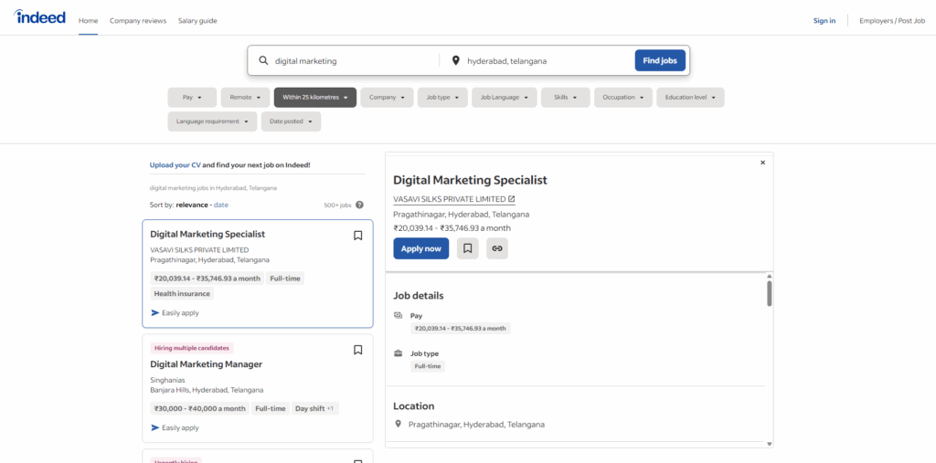The width and height of the screenshot is (936, 463).
Task: Bookmark the Digital Marketing Specialist card
Action: (x=357, y=236)
